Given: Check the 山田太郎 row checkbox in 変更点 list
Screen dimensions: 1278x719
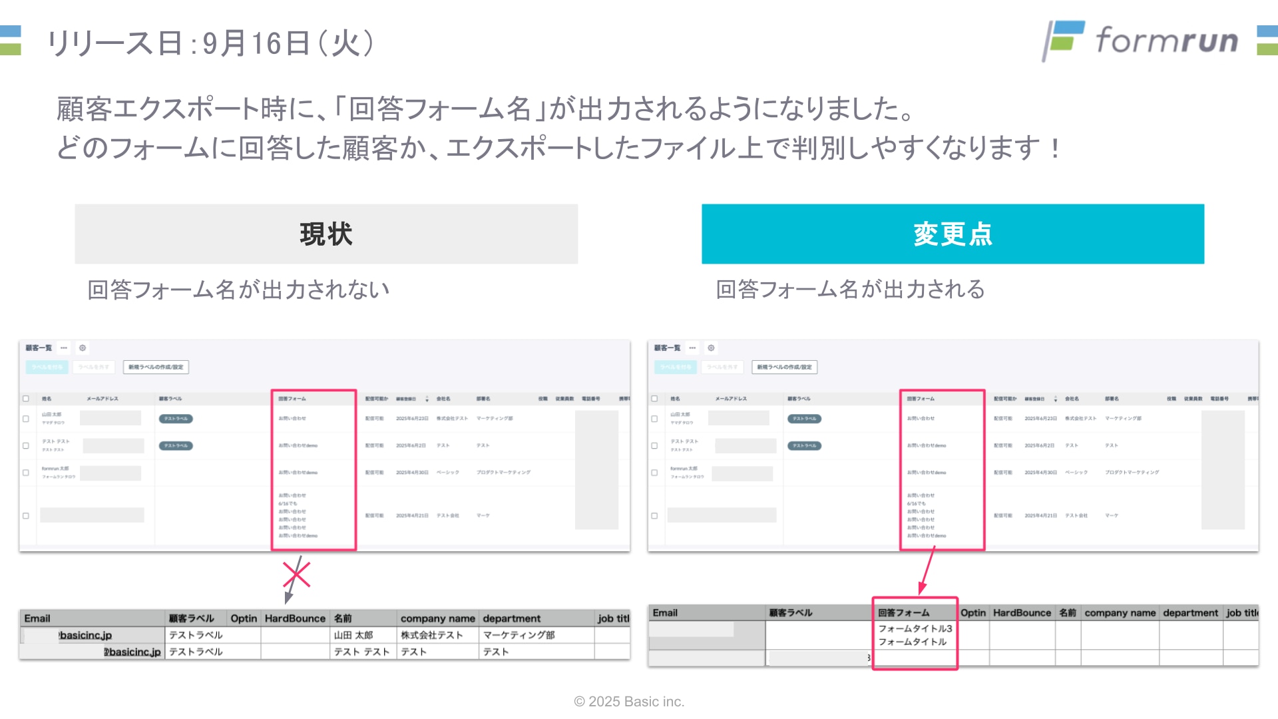Looking at the screenshot, I should coord(654,419).
